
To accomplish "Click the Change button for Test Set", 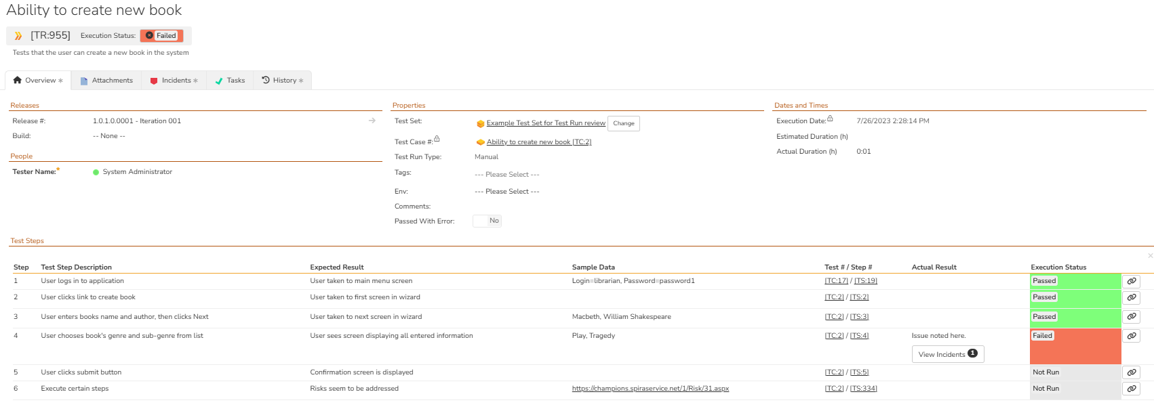I will point(623,123).
